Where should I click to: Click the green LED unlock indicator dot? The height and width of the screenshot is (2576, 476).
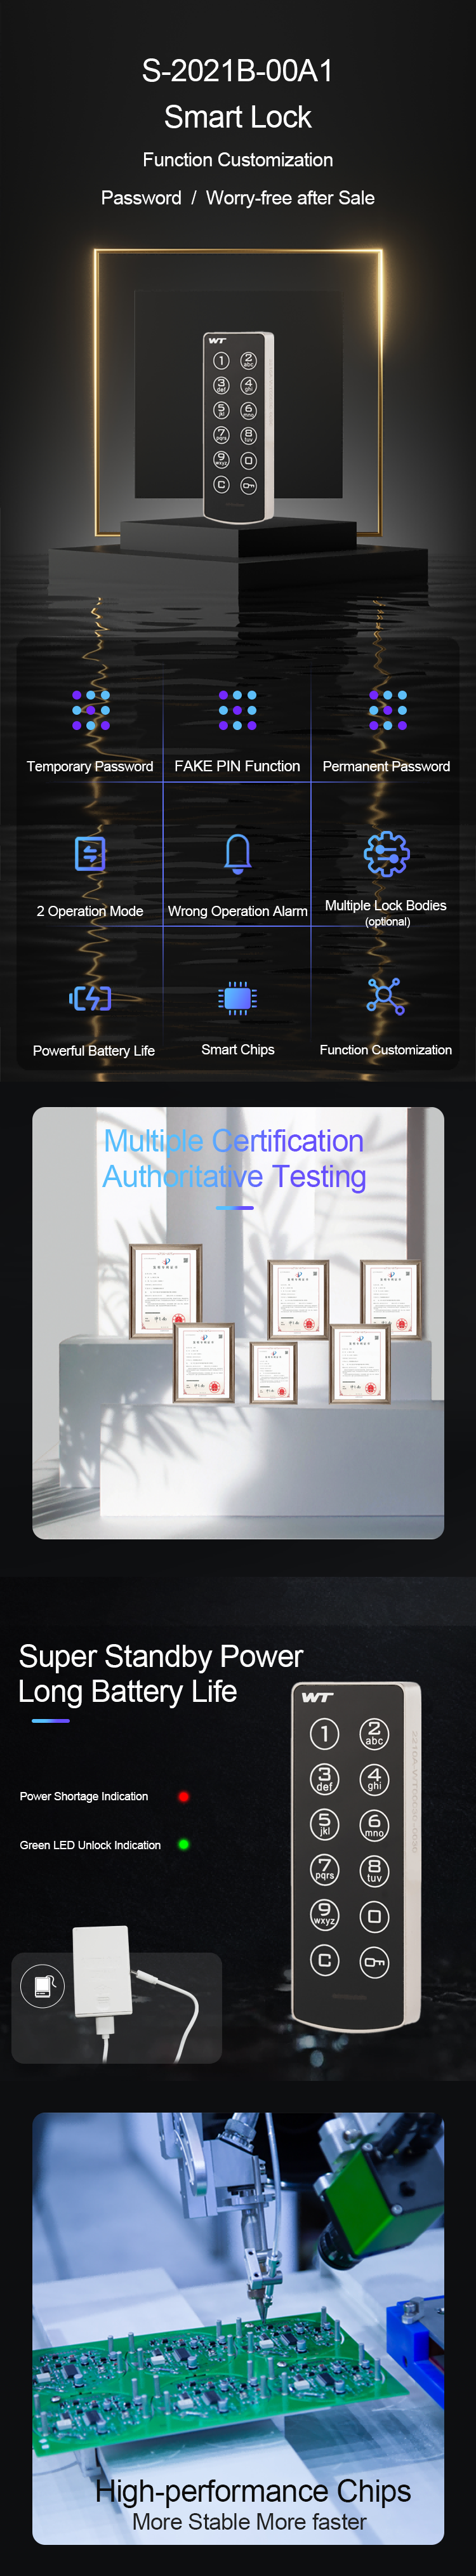coord(183,1844)
